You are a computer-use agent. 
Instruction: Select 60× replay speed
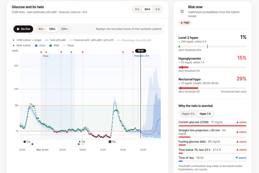(x=41, y=29)
